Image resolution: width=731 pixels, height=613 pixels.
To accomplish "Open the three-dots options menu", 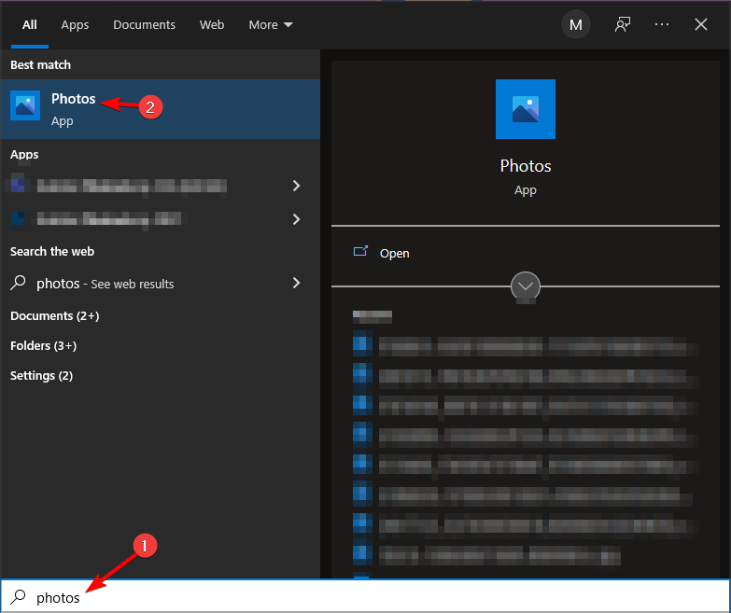I will point(662,24).
